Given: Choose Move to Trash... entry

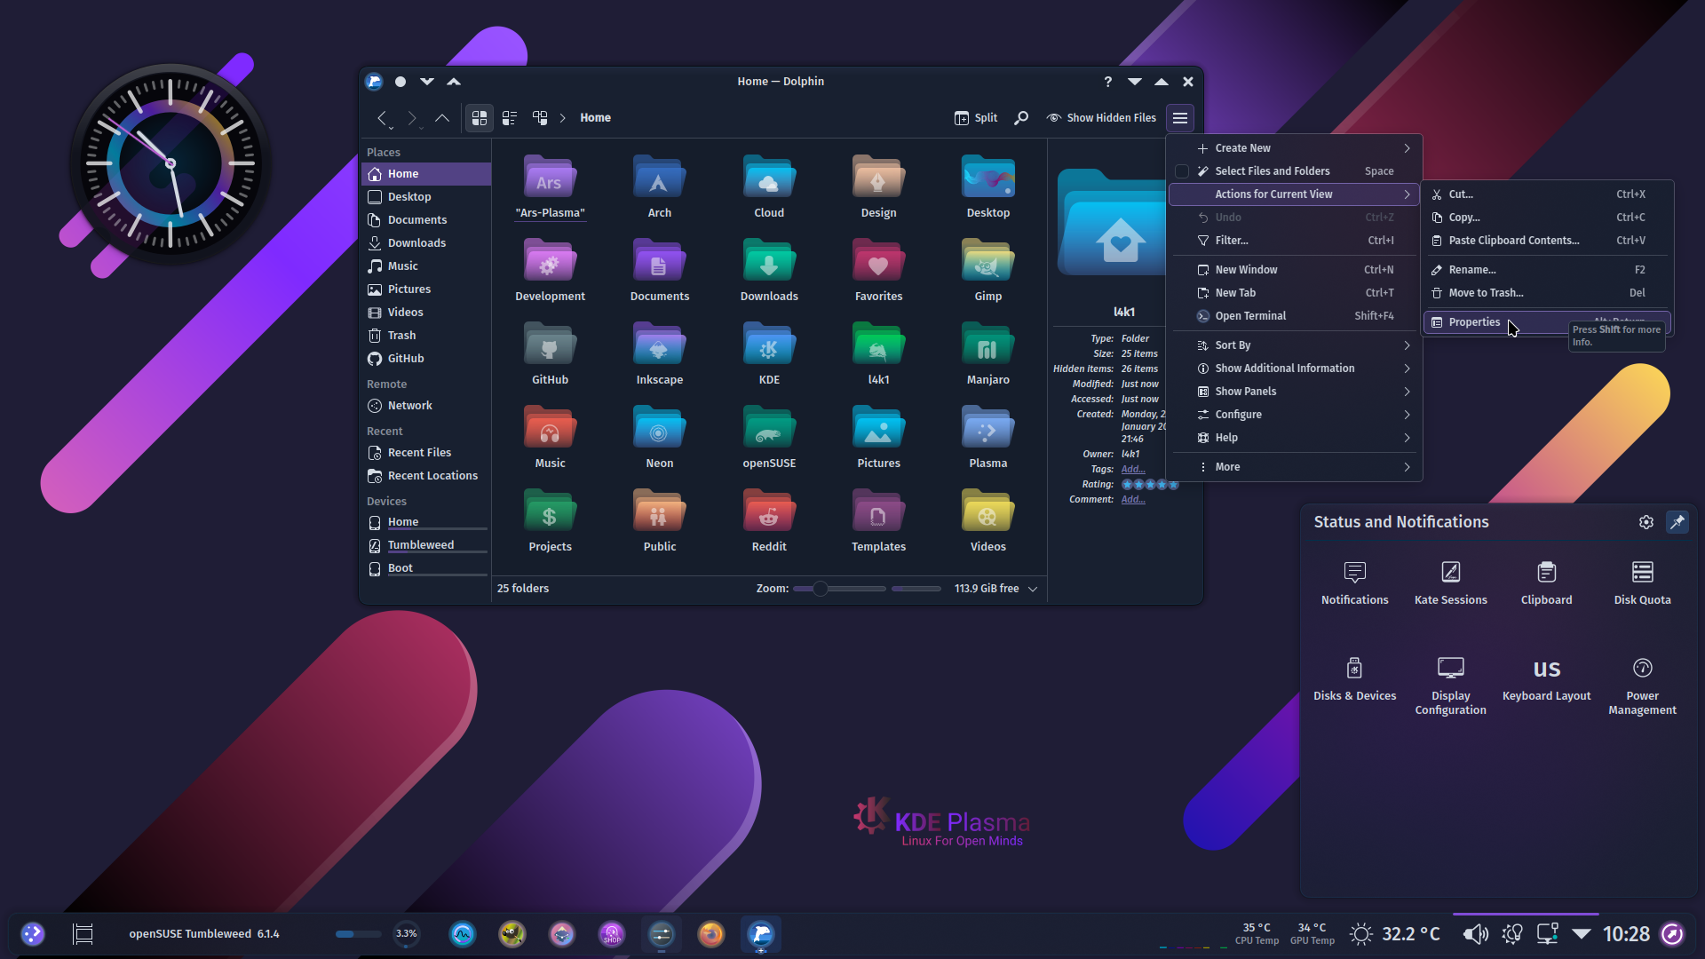Looking at the screenshot, I should point(1548,293).
